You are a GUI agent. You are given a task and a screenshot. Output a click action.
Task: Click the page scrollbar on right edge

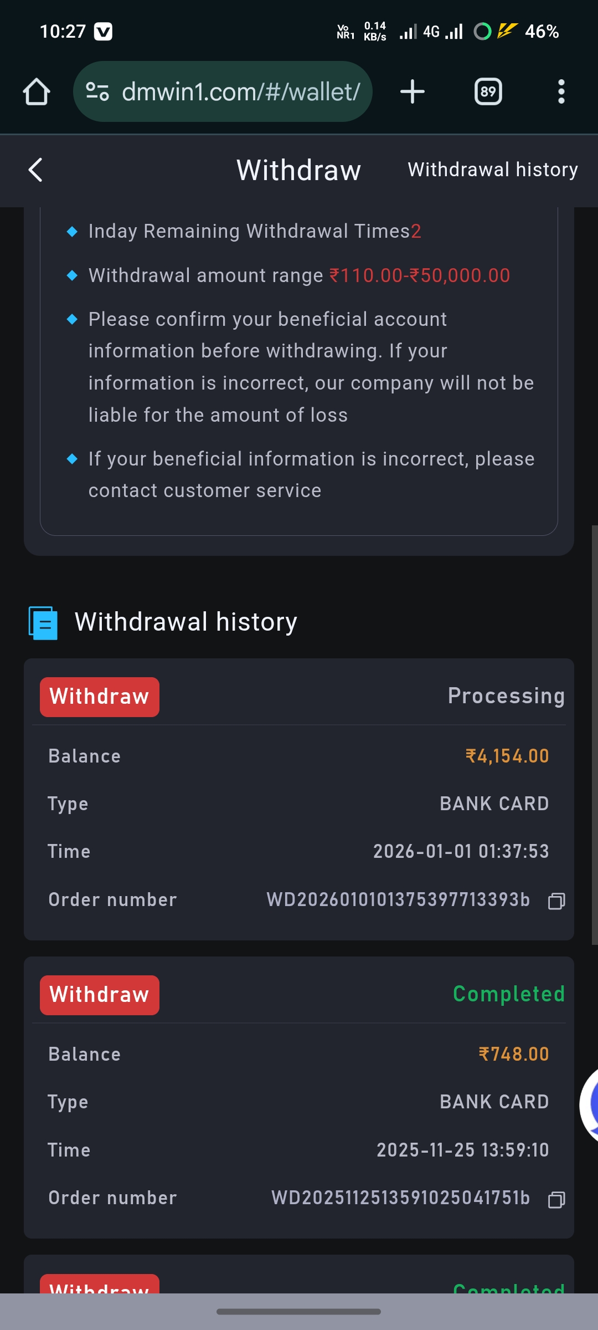[x=594, y=734]
